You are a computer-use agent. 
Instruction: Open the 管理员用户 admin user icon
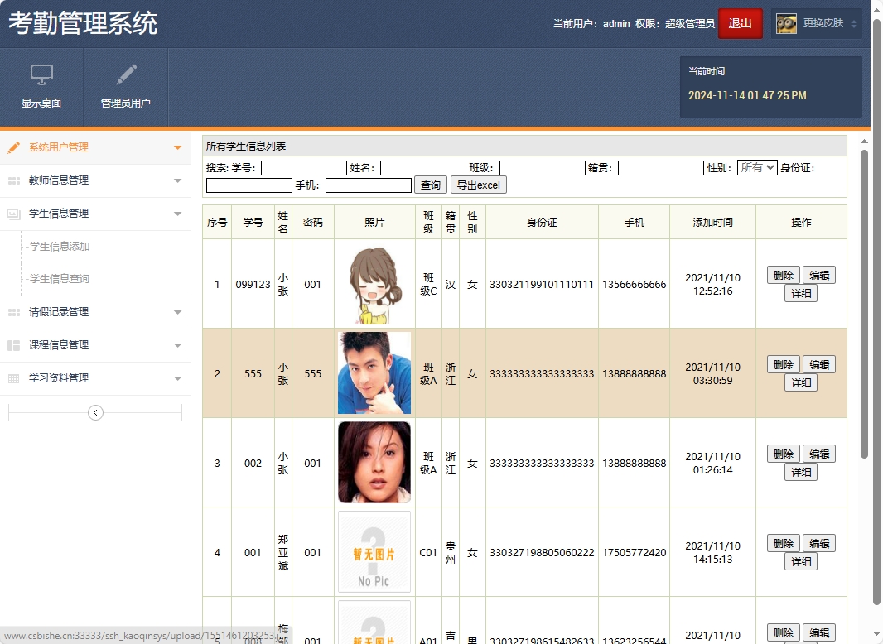click(126, 85)
